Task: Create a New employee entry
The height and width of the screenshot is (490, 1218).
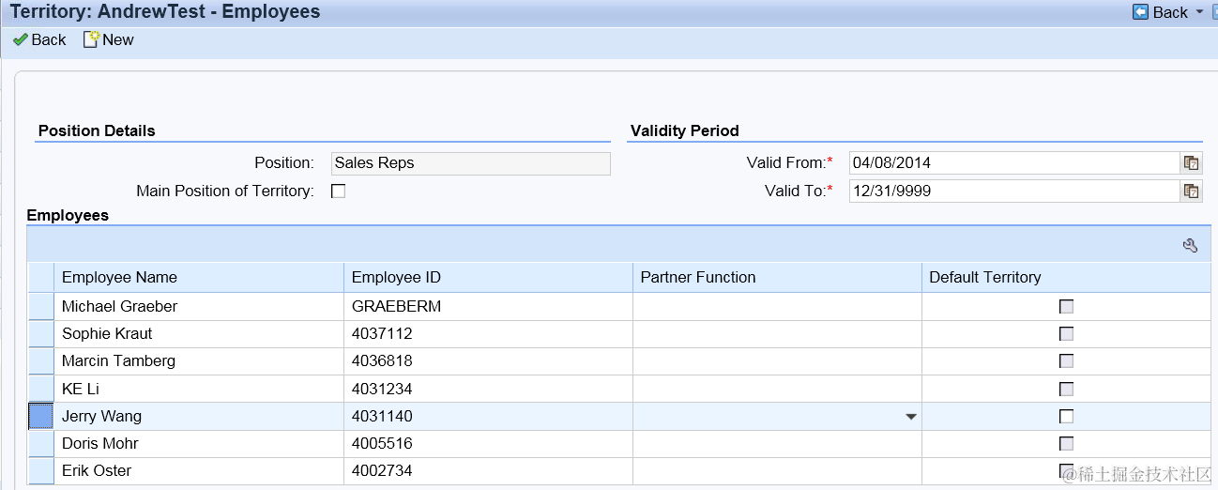Action: (109, 39)
